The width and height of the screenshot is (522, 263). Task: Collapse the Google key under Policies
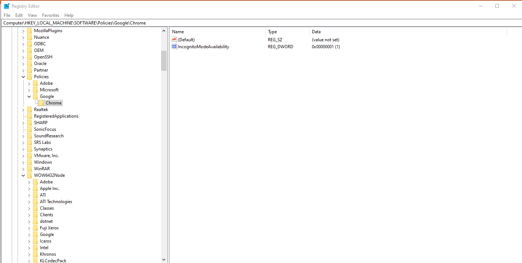[x=29, y=96]
